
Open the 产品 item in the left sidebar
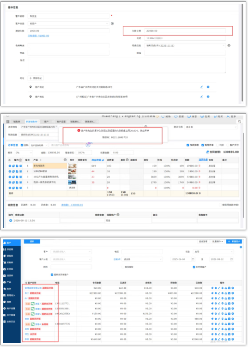pos(10,282)
